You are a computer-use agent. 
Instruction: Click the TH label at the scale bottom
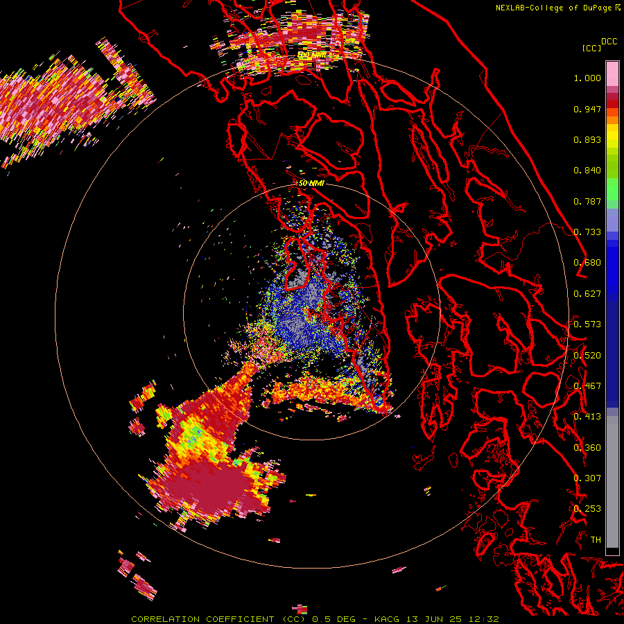(x=596, y=540)
